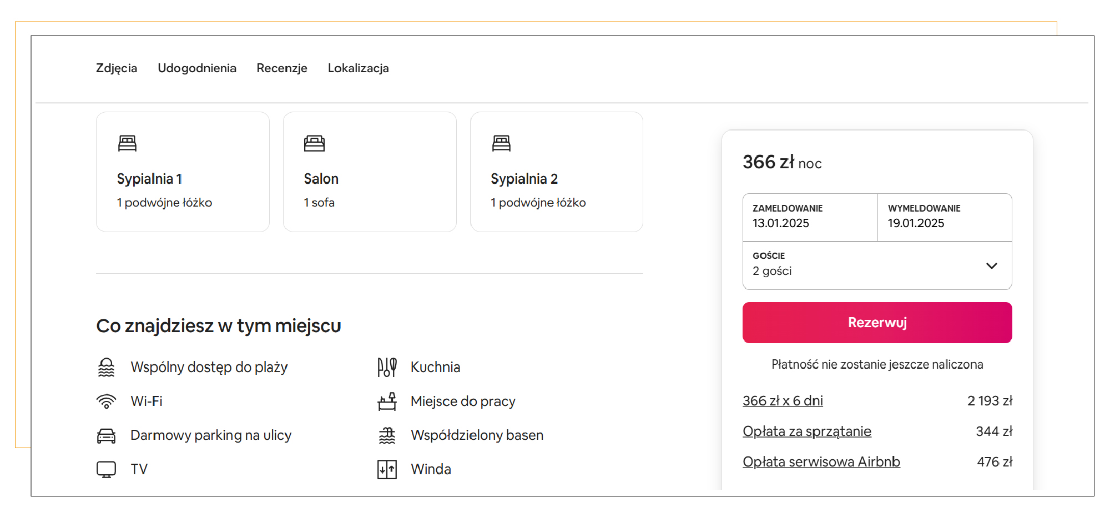Click the kitchen utensils icon
Viewport: 1110px width, 522px height.
387,367
